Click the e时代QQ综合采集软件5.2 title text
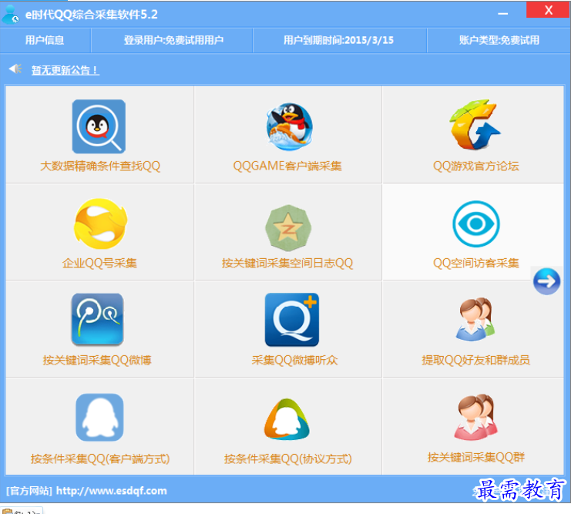 pyautogui.click(x=92, y=15)
